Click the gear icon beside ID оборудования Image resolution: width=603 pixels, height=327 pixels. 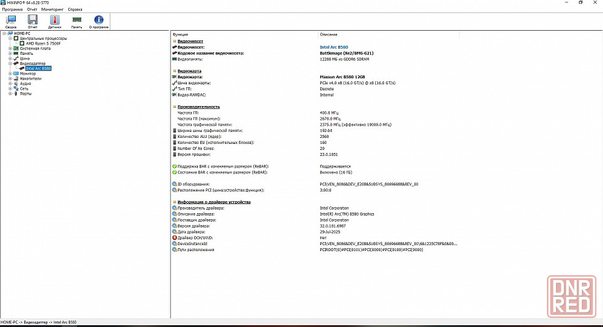point(175,184)
